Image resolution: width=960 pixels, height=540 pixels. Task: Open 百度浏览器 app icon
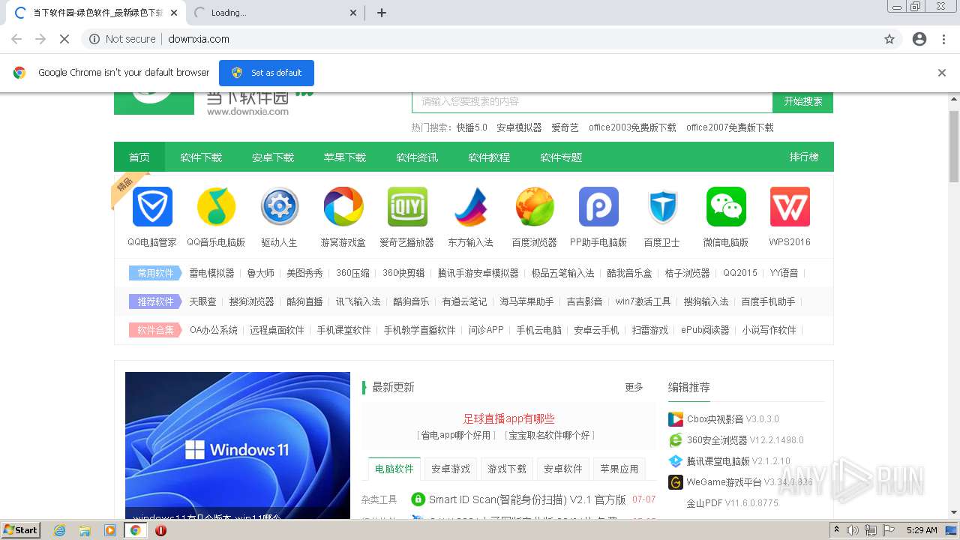[x=535, y=207]
